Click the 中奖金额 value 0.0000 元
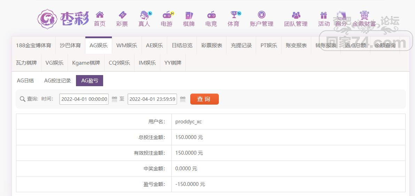The height and width of the screenshot is (196, 415). [x=186, y=169]
